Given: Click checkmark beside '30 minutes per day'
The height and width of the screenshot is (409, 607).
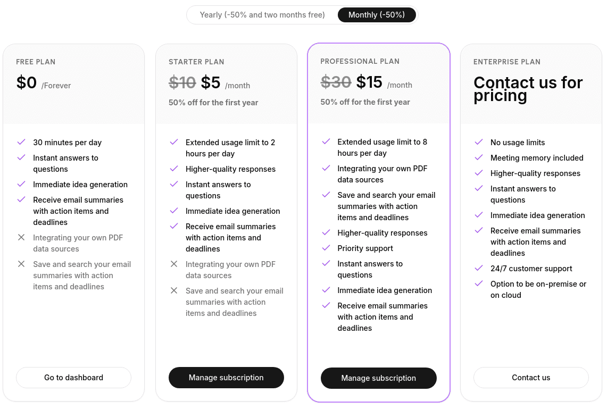Looking at the screenshot, I should tap(21, 143).
